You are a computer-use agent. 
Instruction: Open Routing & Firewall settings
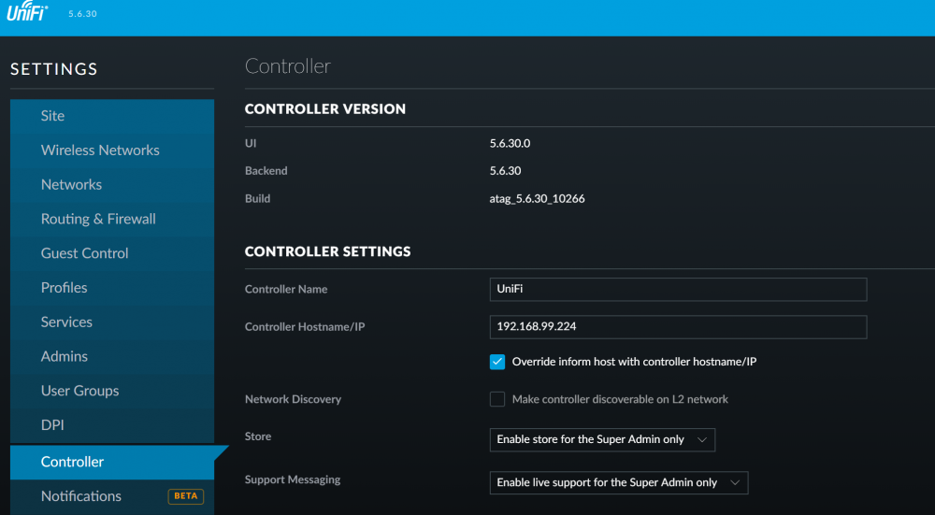pos(112,219)
